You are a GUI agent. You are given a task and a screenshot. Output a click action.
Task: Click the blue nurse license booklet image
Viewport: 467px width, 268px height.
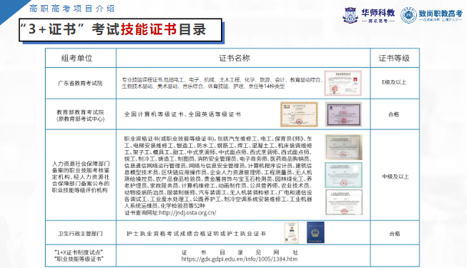click(x=315, y=232)
